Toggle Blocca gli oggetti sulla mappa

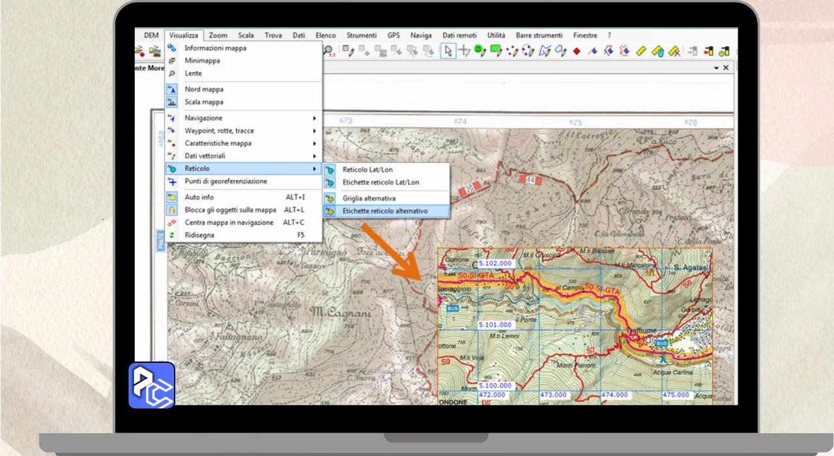tap(230, 210)
